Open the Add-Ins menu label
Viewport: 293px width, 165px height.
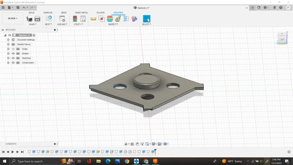62,24
